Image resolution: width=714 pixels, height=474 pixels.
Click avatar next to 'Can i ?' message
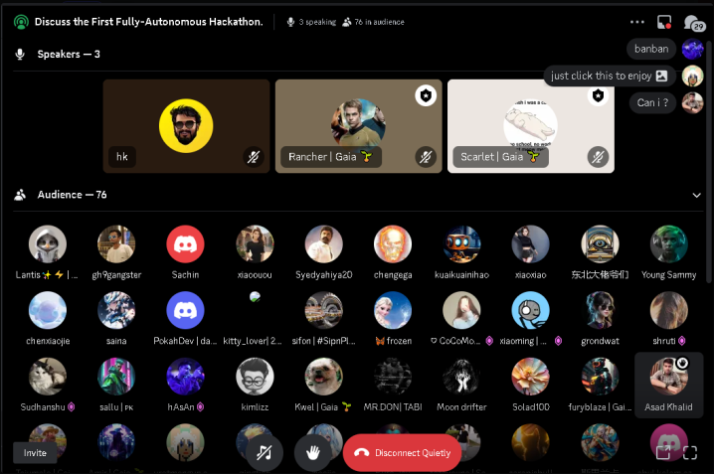click(x=692, y=102)
